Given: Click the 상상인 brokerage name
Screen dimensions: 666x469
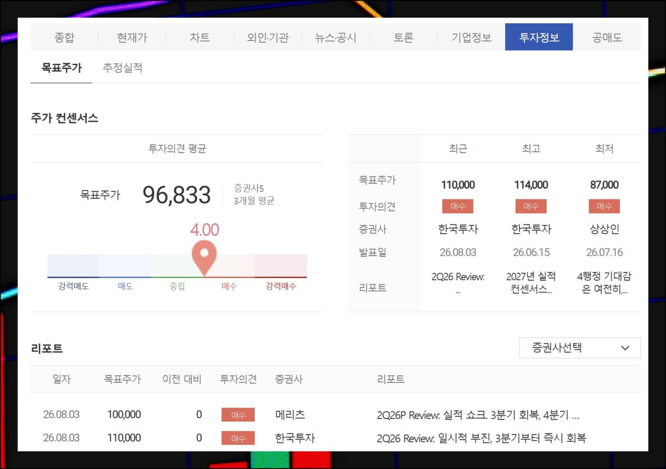Looking at the screenshot, I should 604,229.
